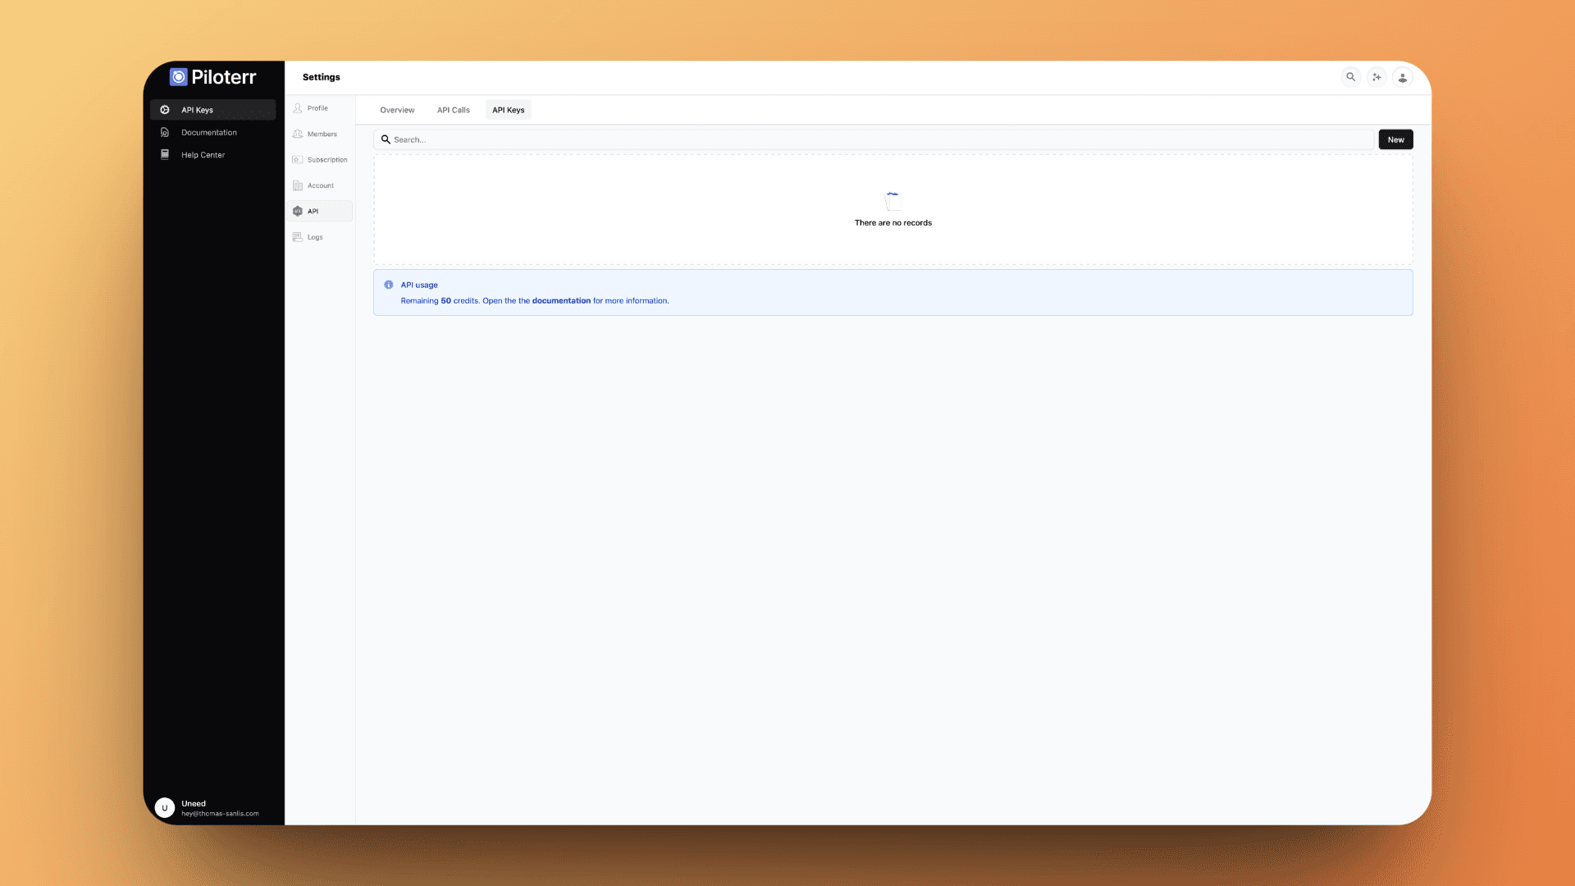Select the Profile icon in settings nav
This screenshot has width=1575, height=886.
tap(298, 107)
